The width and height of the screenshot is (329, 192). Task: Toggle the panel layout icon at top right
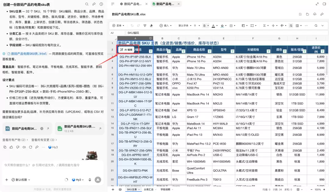[x=324, y=4]
